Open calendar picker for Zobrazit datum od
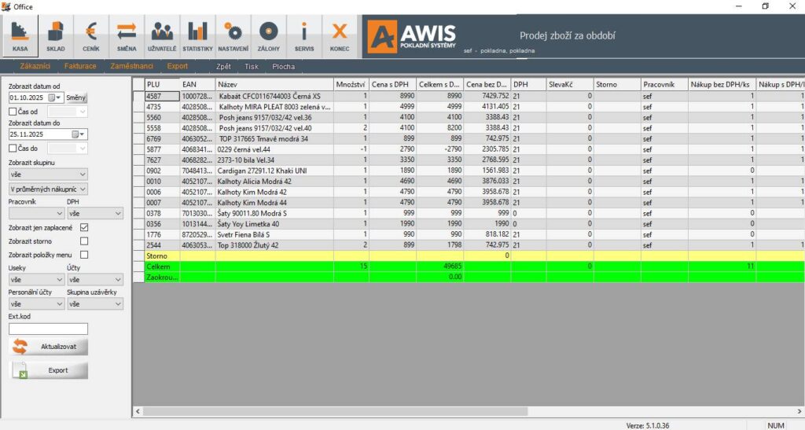The image size is (805, 430). (x=54, y=97)
